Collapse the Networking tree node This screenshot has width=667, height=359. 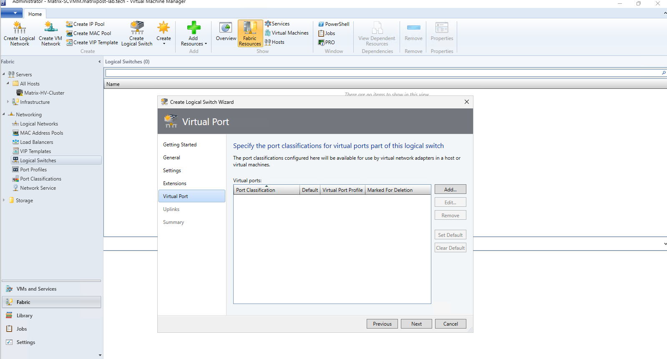[4, 114]
